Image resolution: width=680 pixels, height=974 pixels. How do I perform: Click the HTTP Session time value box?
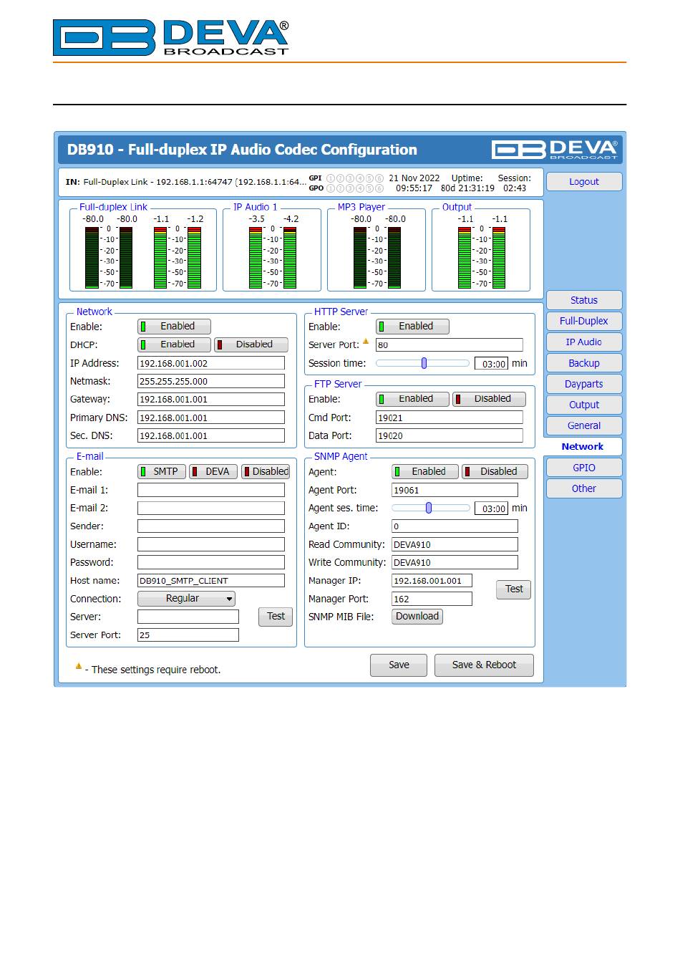point(491,363)
